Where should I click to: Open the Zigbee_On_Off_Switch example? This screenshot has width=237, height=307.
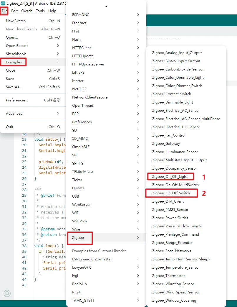tap(186, 193)
